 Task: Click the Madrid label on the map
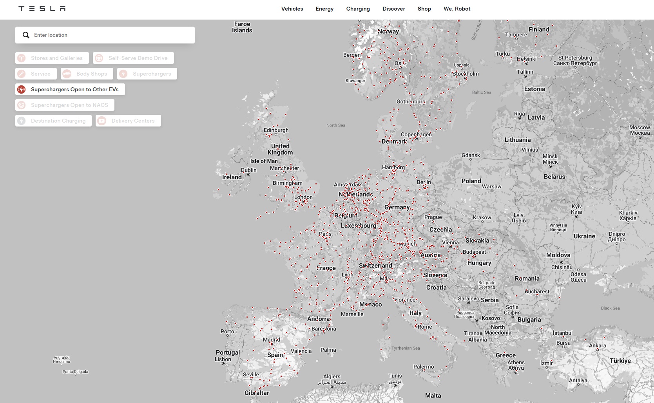(x=272, y=340)
